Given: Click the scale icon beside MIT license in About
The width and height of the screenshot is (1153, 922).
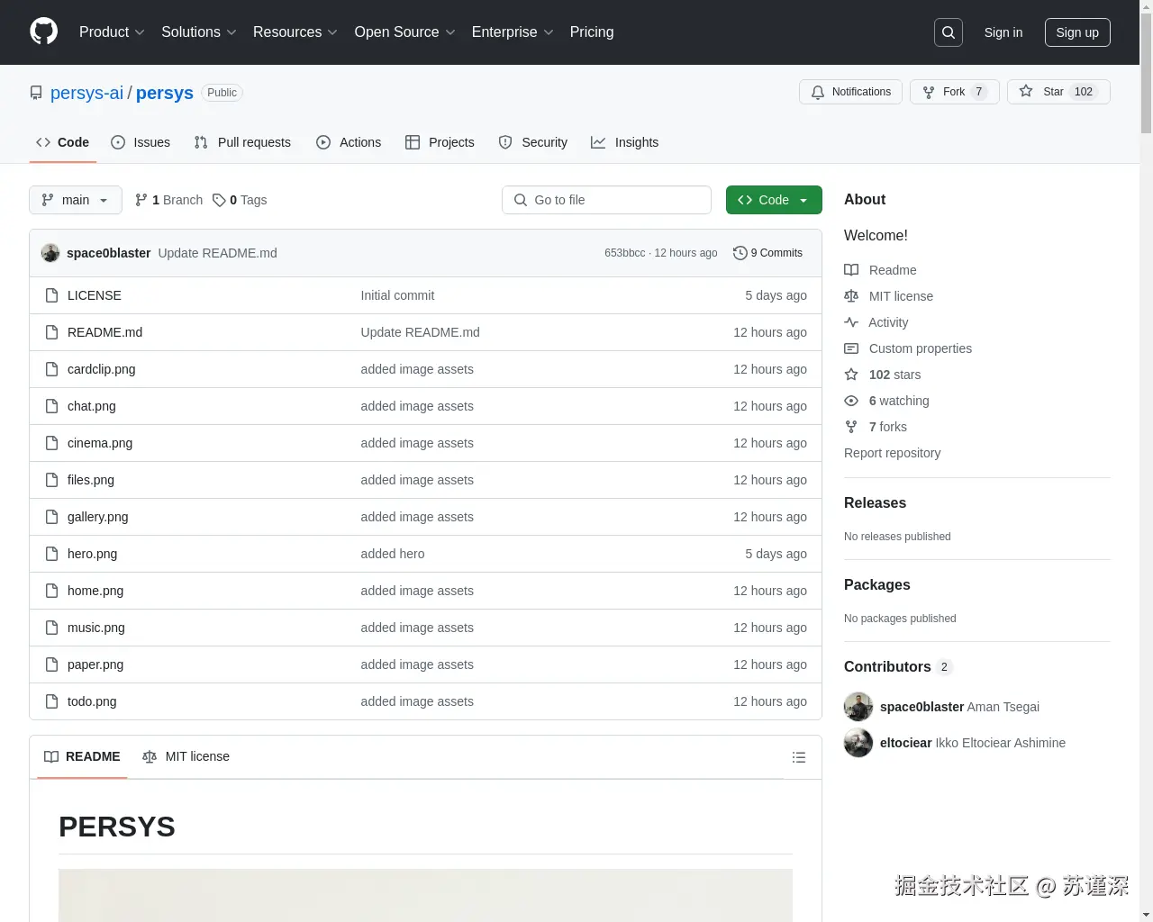Looking at the screenshot, I should point(851,296).
